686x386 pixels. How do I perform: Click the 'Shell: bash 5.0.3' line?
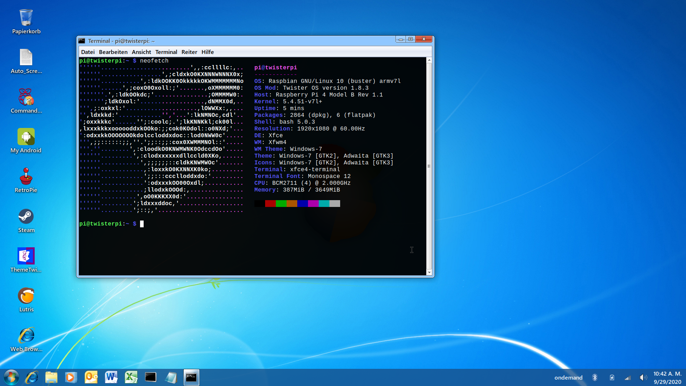tap(284, 122)
